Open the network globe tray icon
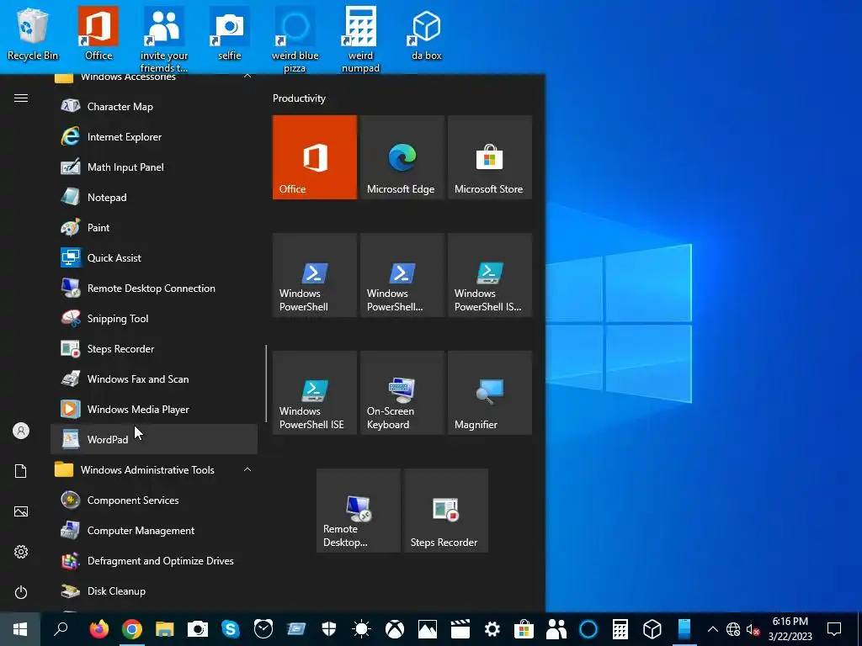 733,629
